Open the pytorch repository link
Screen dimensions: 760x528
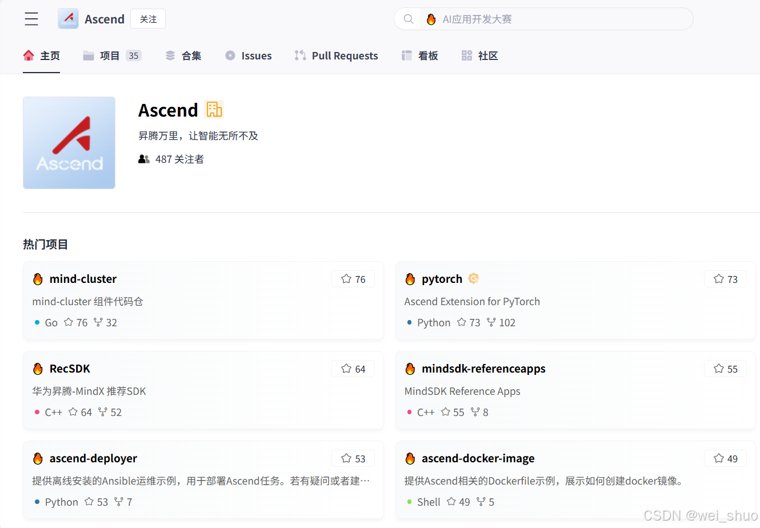pyautogui.click(x=442, y=279)
